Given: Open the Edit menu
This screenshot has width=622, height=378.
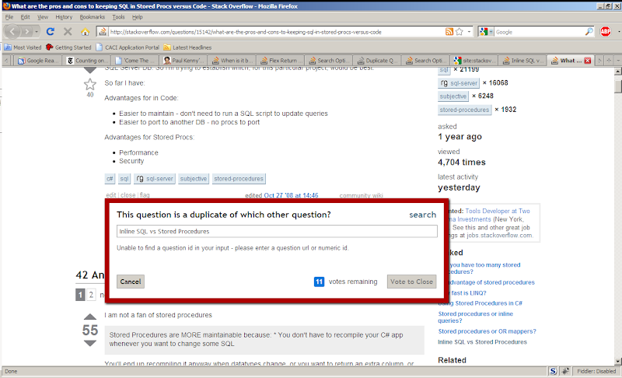Looking at the screenshot, I should click(x=25, y=17).
